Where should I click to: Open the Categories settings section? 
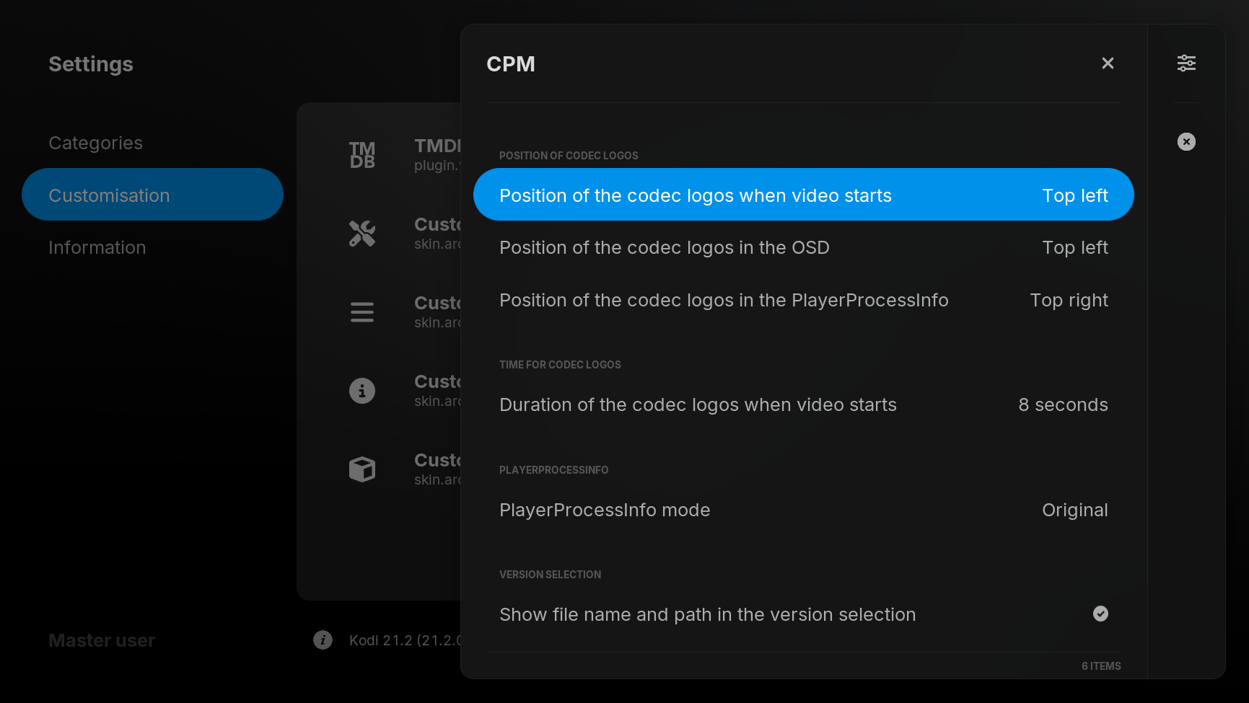coord(95,143)
